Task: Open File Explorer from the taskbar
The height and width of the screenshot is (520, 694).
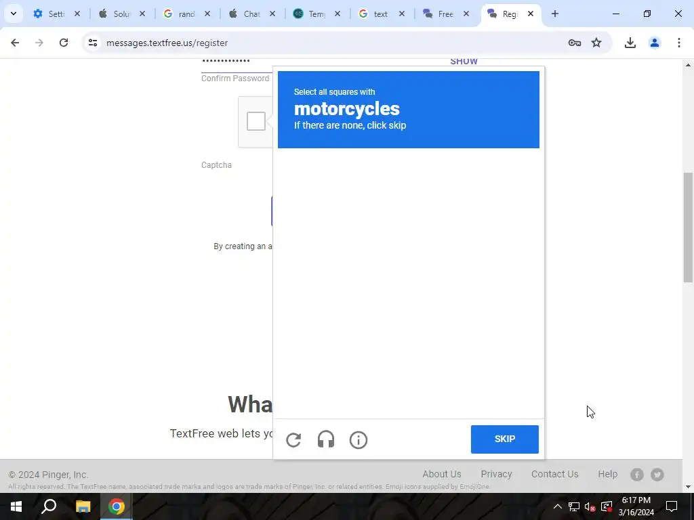Action: [83, 506]
